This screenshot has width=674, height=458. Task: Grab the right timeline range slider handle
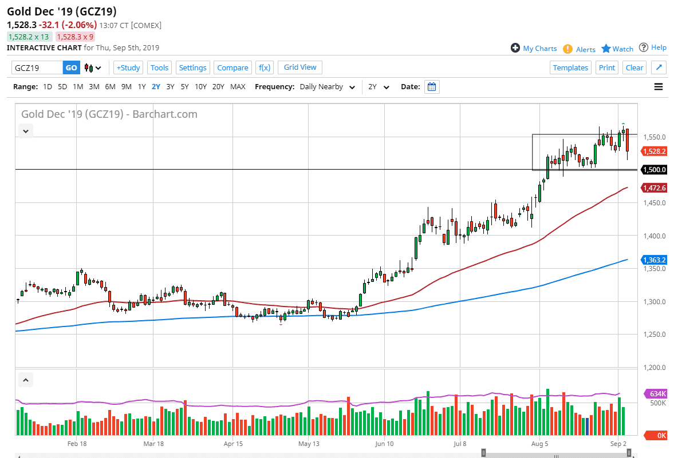click(629, 453)
